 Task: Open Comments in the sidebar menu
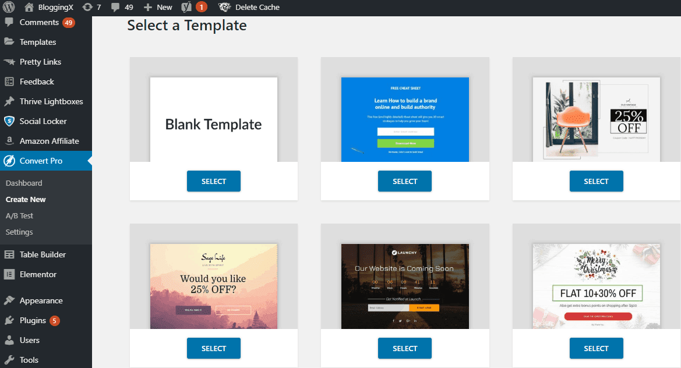tap(39, 22)
